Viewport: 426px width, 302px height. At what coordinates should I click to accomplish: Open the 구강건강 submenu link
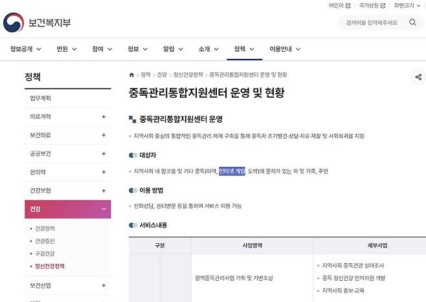click(x=45, y=253)
